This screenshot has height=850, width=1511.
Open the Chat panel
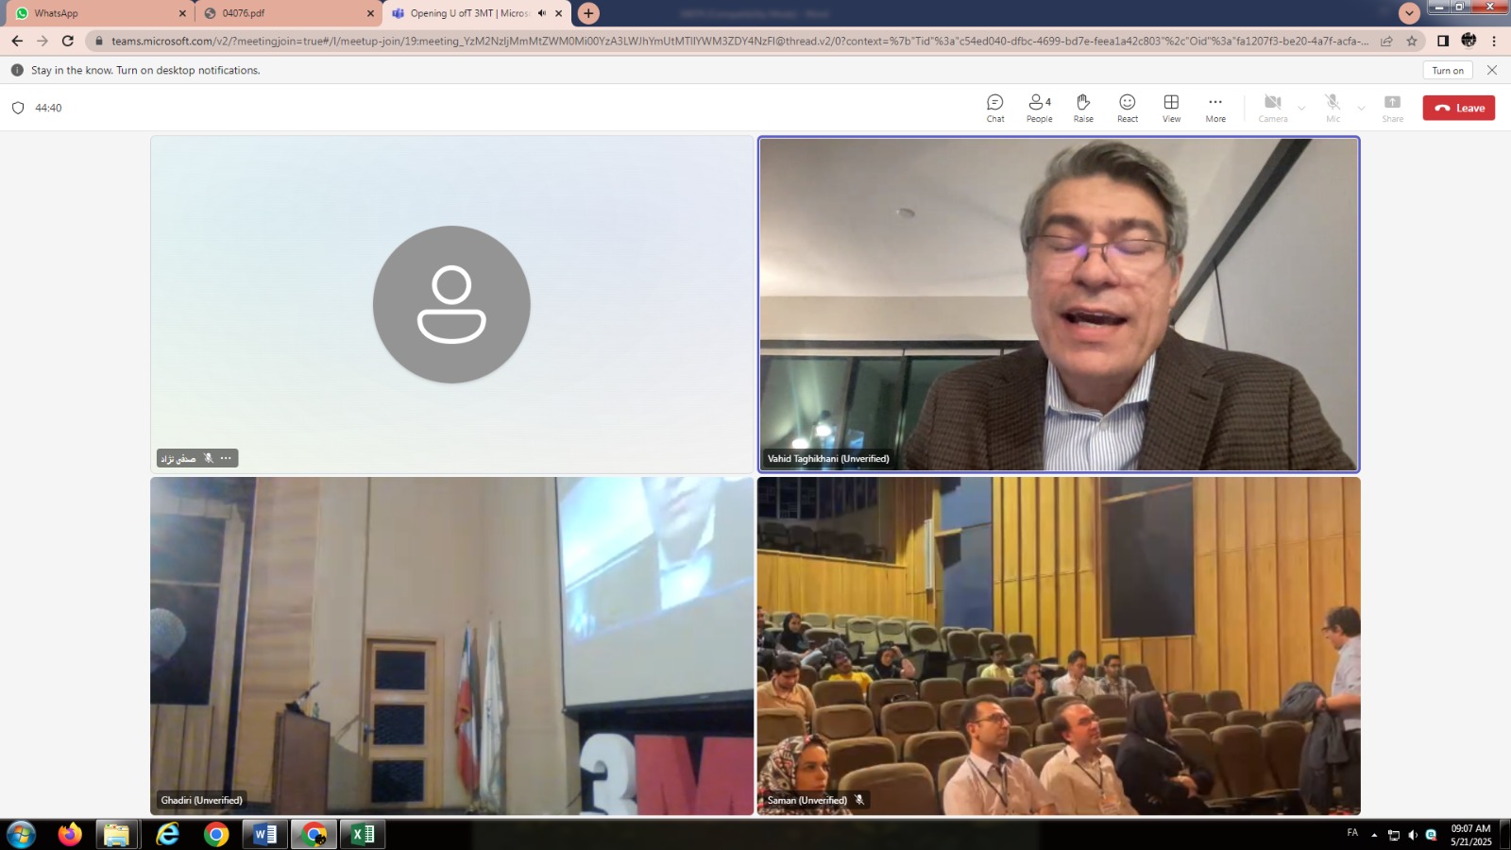[994, 108]
